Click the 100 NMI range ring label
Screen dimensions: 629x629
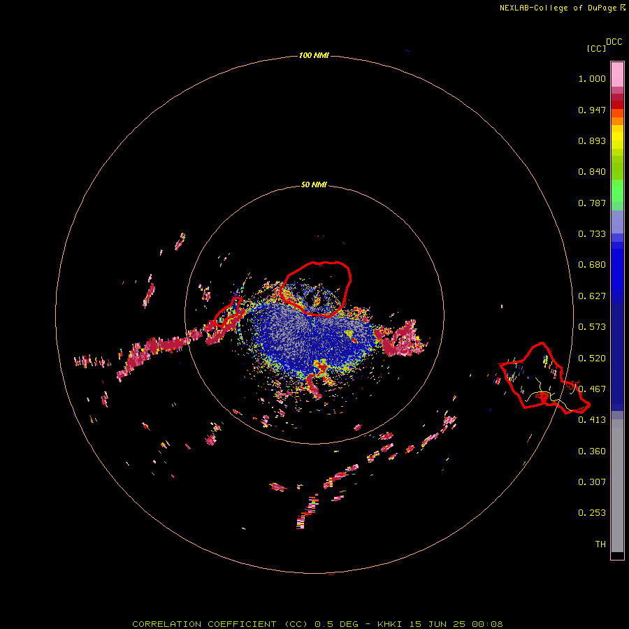click(x=314, y=55)
